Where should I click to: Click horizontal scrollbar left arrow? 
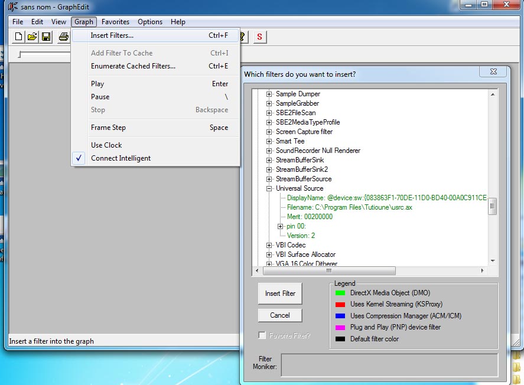(257, 270)
